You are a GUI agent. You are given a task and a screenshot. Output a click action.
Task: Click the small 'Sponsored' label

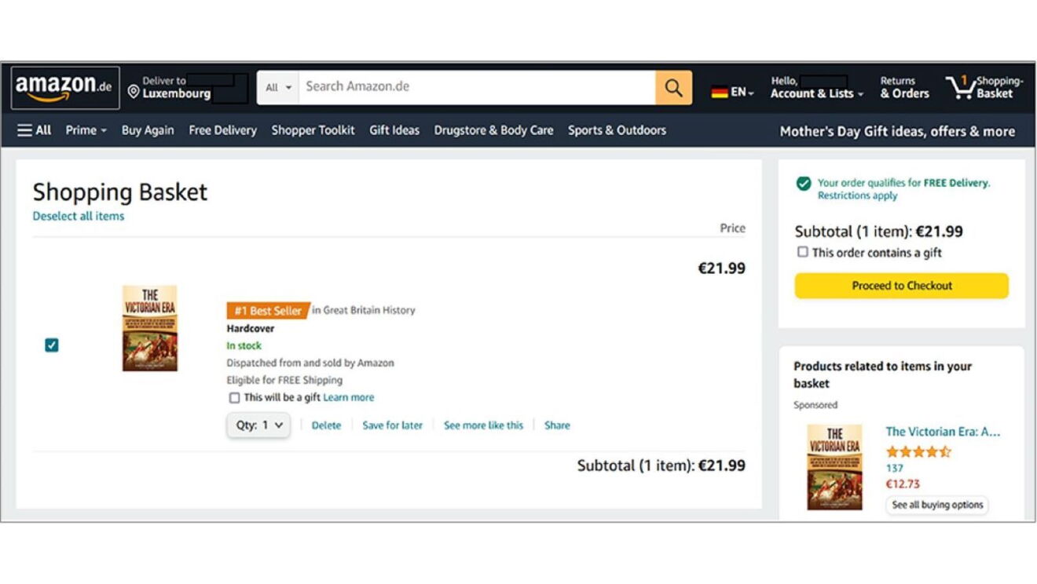815,405
